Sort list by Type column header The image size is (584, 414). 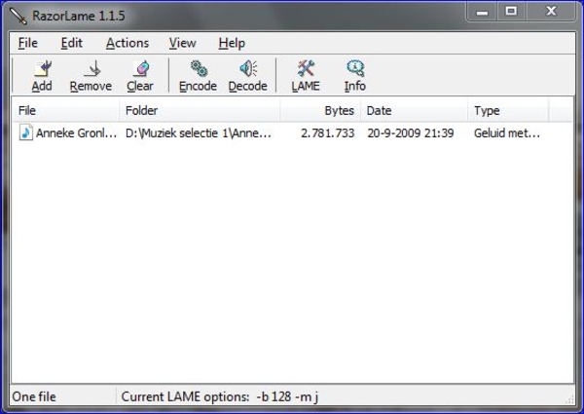coord(508,110)
